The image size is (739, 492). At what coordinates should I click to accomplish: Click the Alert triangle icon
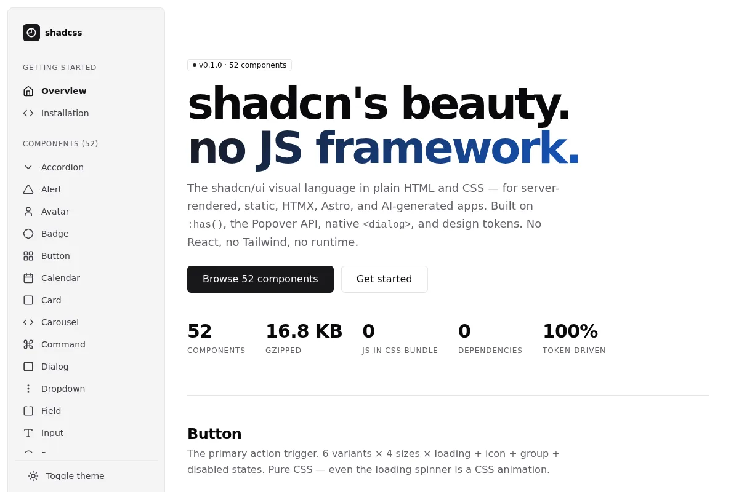coord(28,189)
